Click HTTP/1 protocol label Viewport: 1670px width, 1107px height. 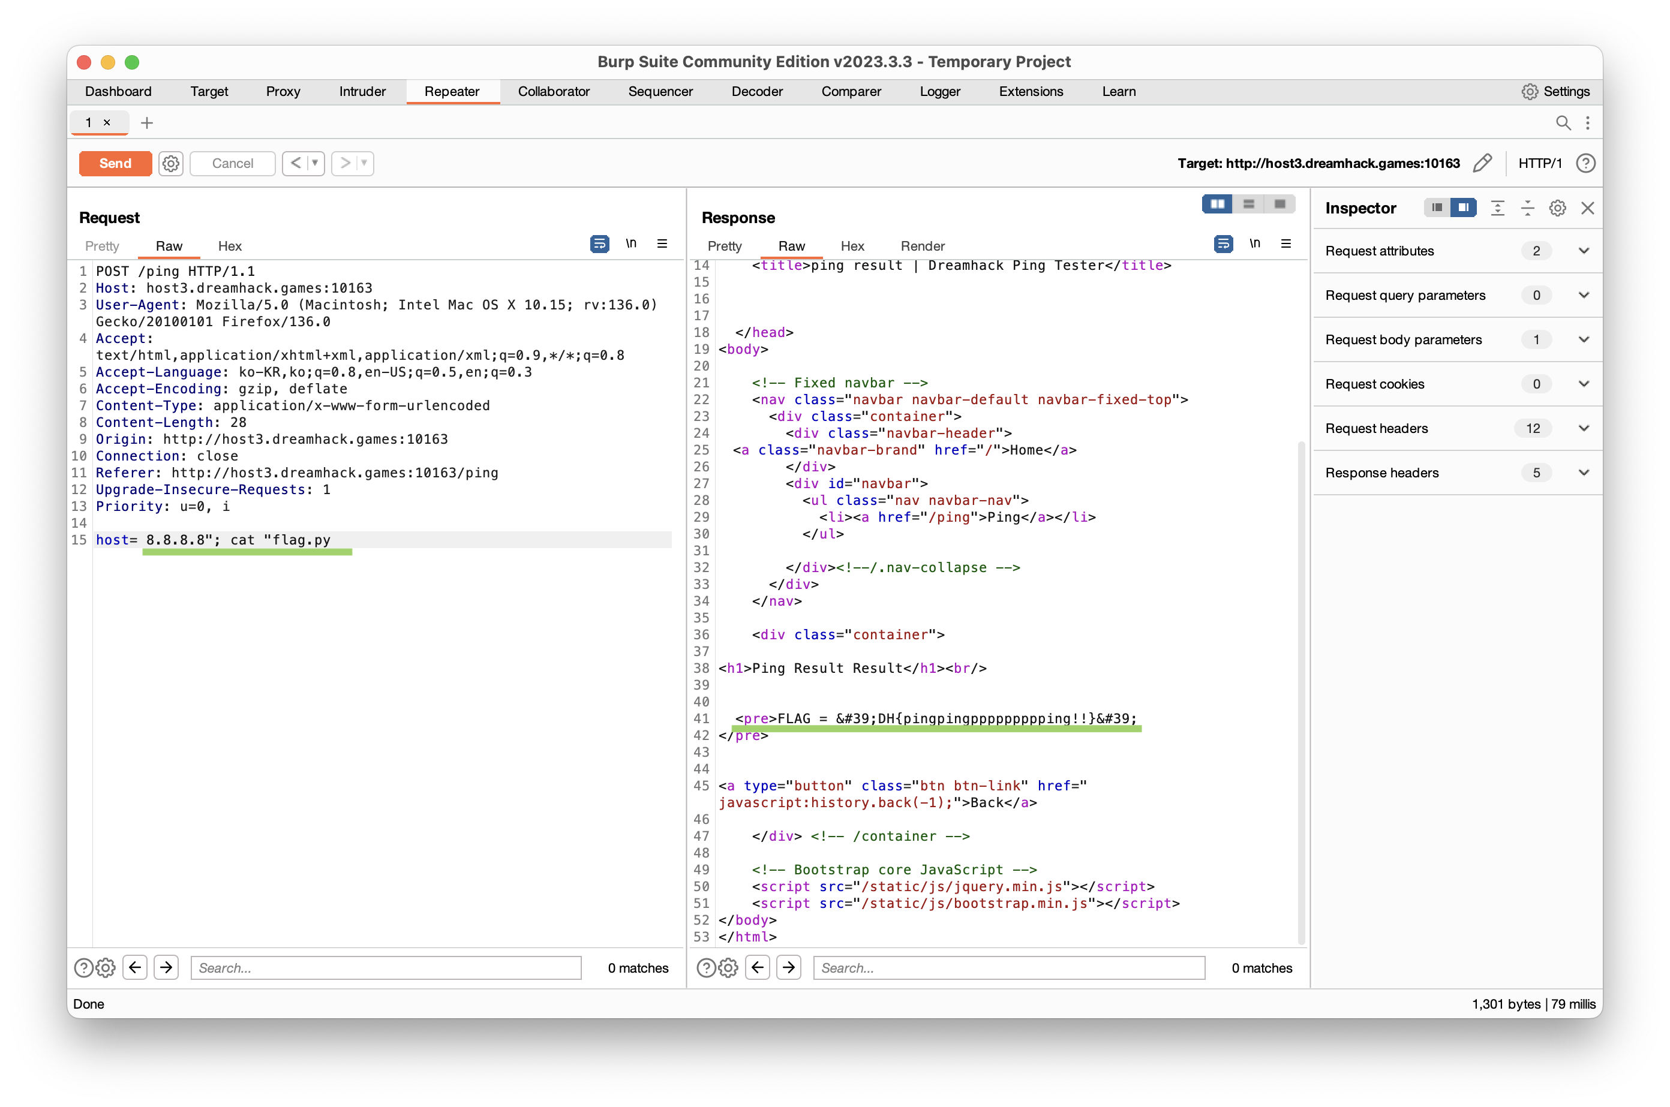(1539, 163)
